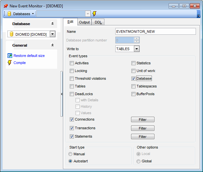Click the pin icon in title bar
Image resolution: width=203 pixels, height=172 pixels.
(5, 6)
